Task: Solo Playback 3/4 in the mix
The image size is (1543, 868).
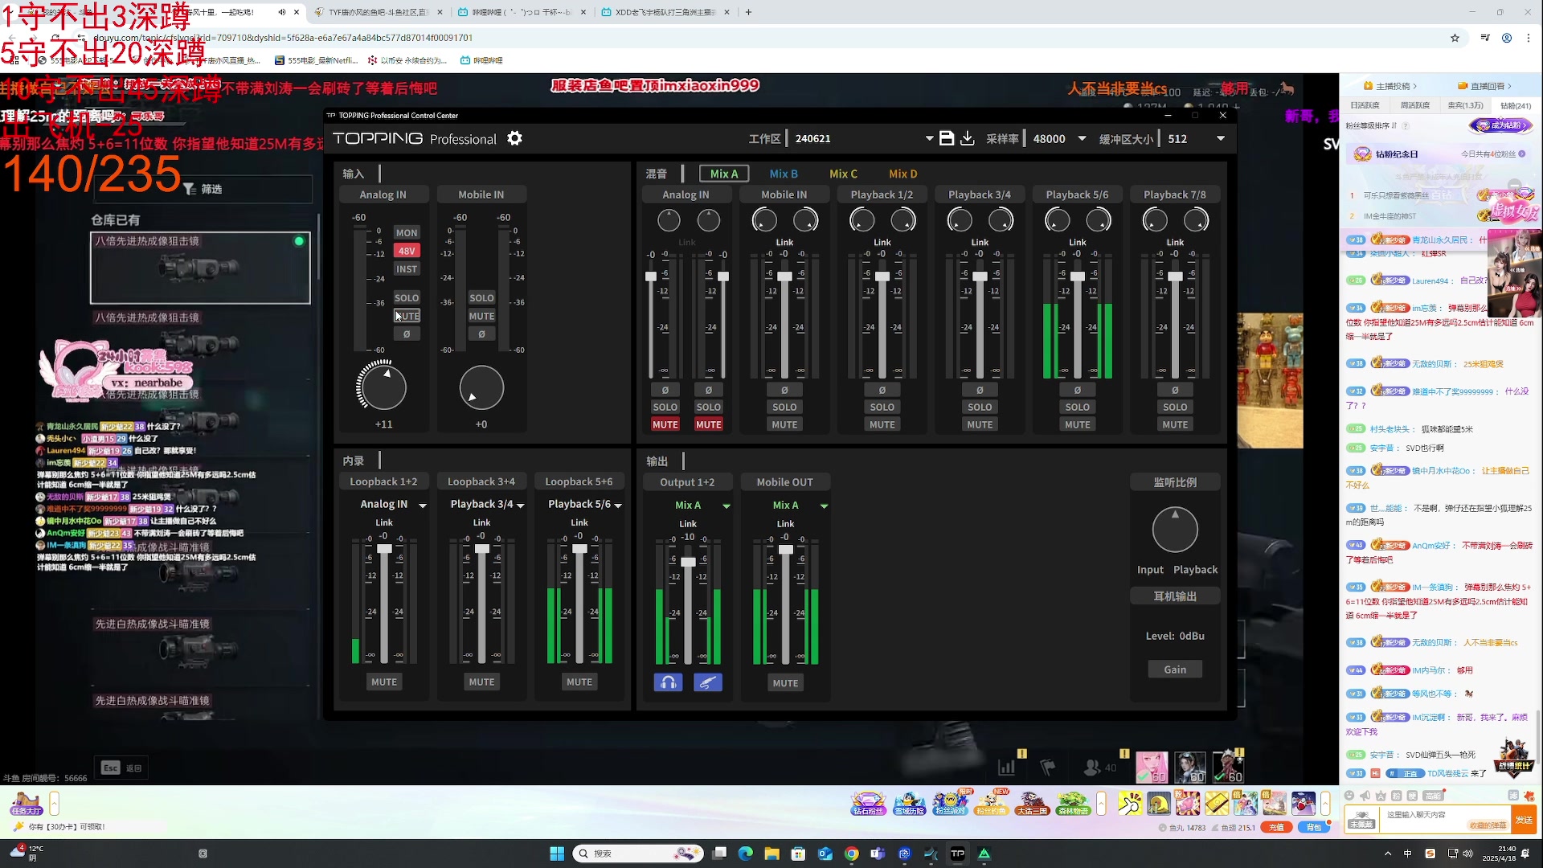Action: pos(980,407)
